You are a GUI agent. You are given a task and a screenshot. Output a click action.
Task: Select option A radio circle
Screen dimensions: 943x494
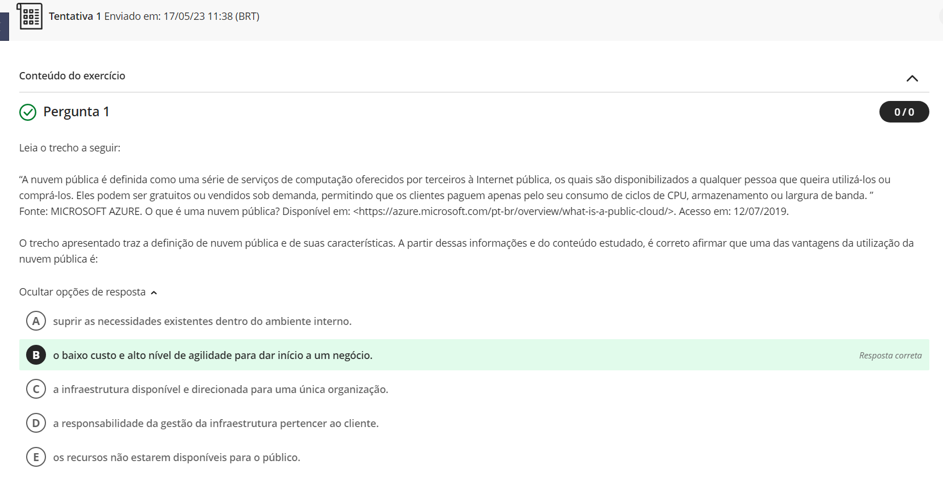[36, 321]
